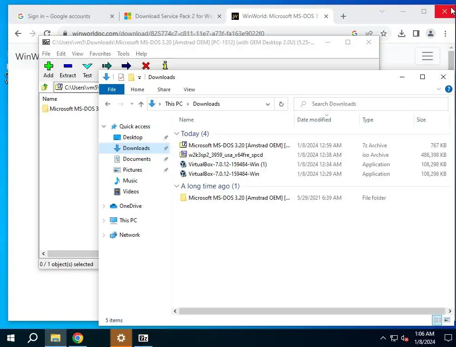Open the 7-Zip Favorites menu

click(x=100, y=54)
